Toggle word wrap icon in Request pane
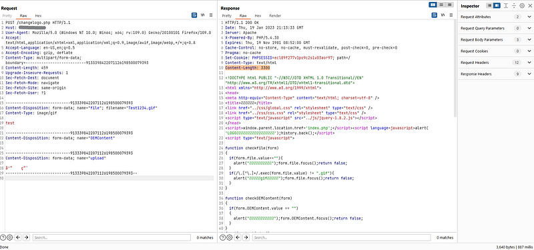This screenshot has width=534, height=250. coord(194,15)
